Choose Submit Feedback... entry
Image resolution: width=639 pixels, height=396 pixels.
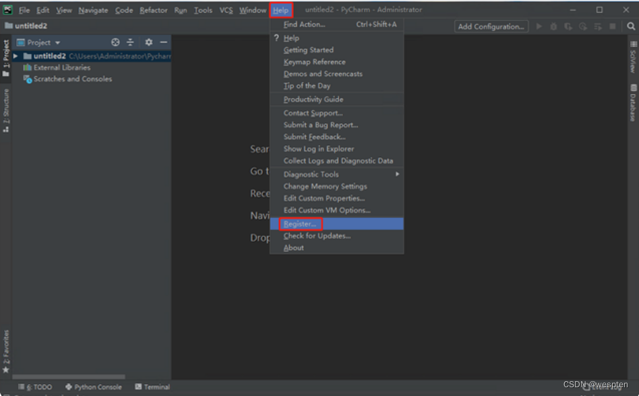point(336,137)
